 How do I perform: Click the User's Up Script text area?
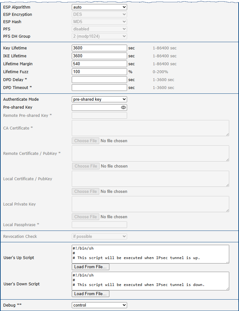tap(150, 254)
